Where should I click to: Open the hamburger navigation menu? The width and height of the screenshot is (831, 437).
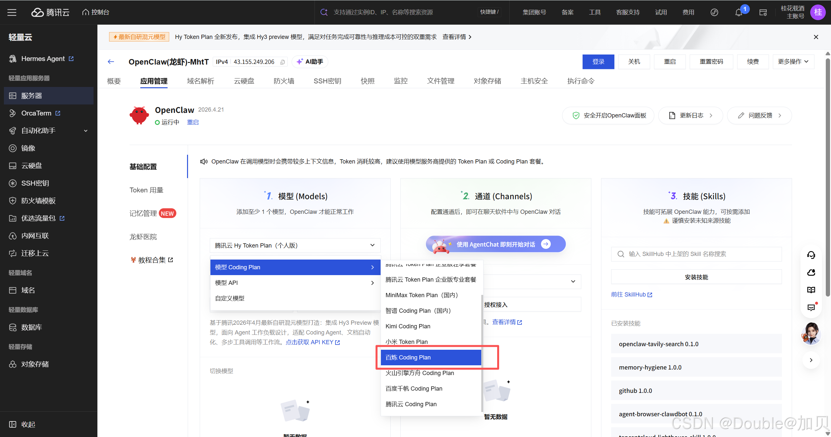tap(12, 12)
